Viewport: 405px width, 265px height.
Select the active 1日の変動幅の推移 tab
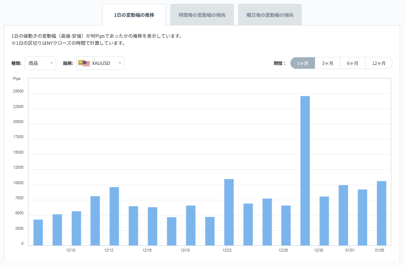pyautogui.click(x=135, y=14)
